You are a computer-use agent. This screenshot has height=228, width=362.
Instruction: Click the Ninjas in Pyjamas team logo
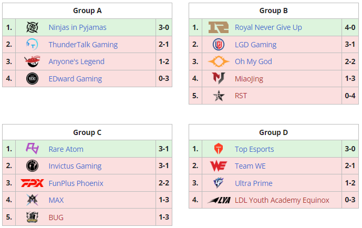[33, 27]
